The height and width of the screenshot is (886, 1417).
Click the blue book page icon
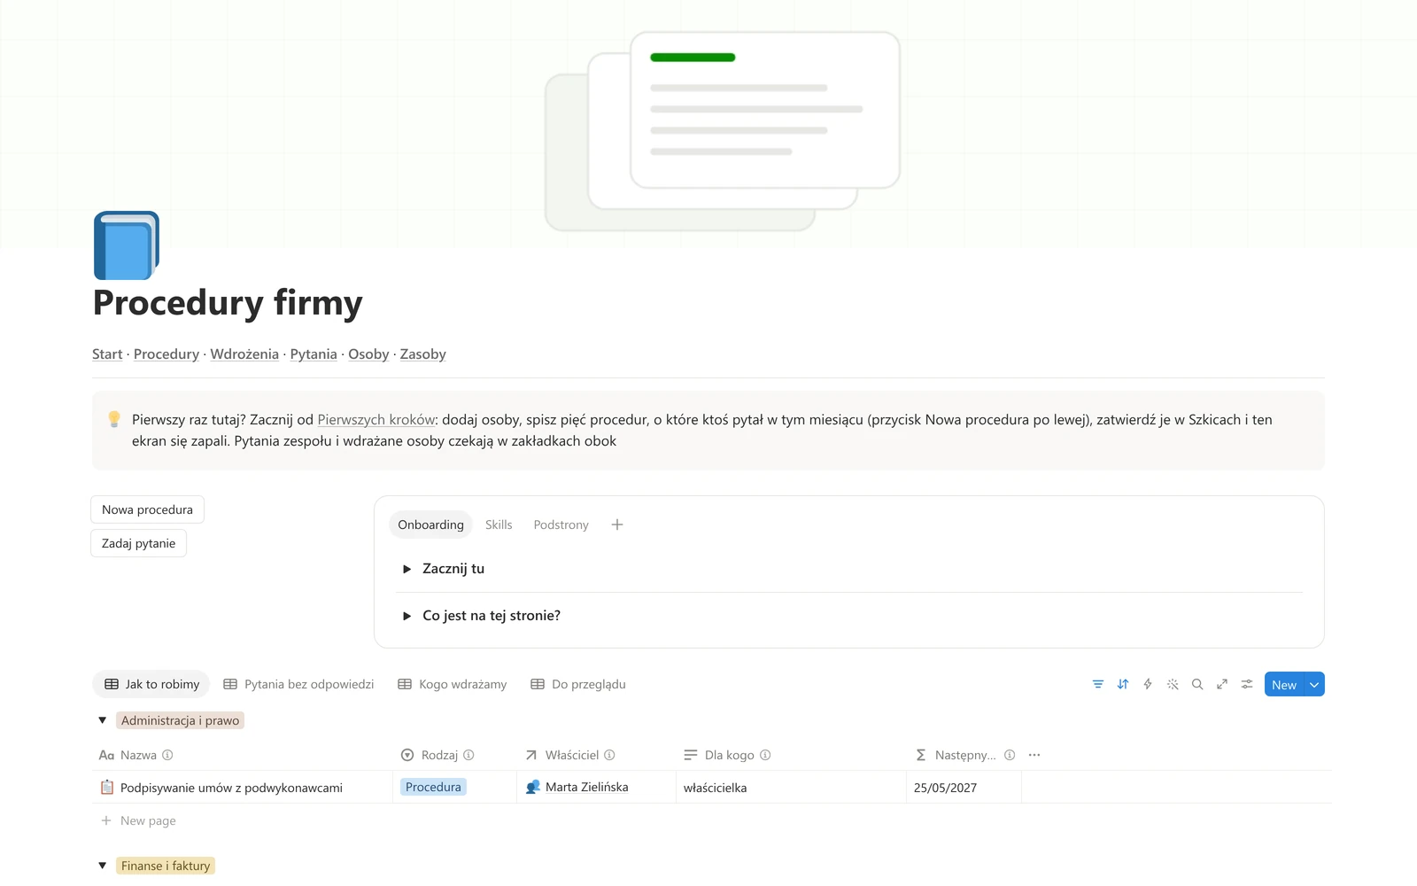127,245
